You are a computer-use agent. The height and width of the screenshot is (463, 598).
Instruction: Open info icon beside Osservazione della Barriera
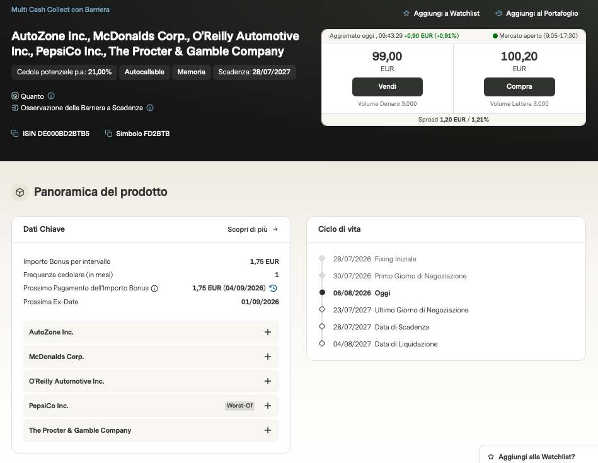[x=150, y=108]
